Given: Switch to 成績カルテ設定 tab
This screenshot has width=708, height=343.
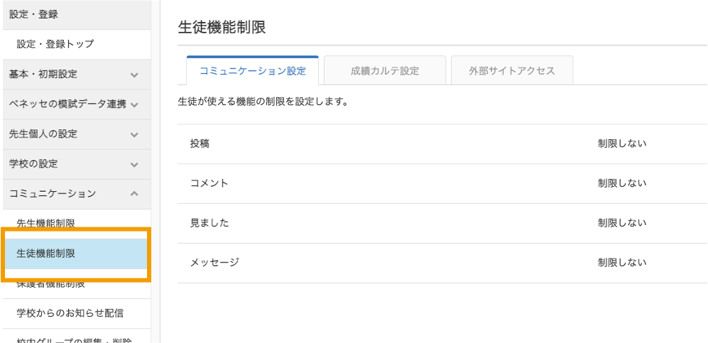Looking at the screenshot, I should point(384,71).
